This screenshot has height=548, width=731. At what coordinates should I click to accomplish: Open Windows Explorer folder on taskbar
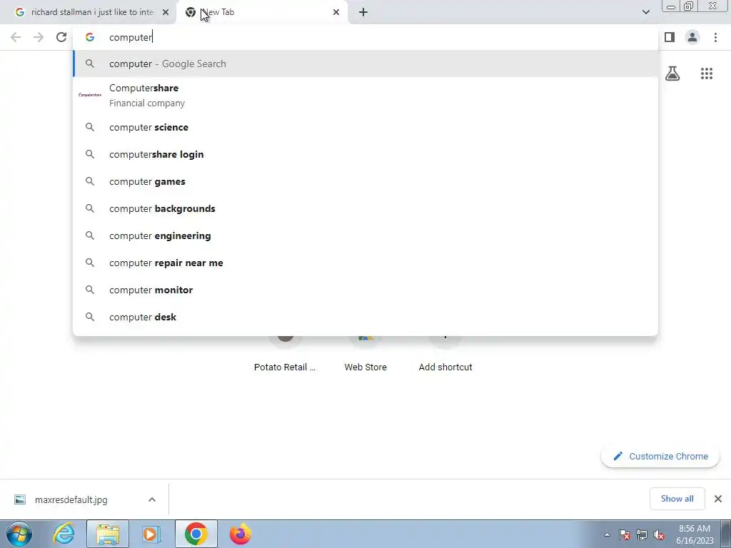(108, 534)
